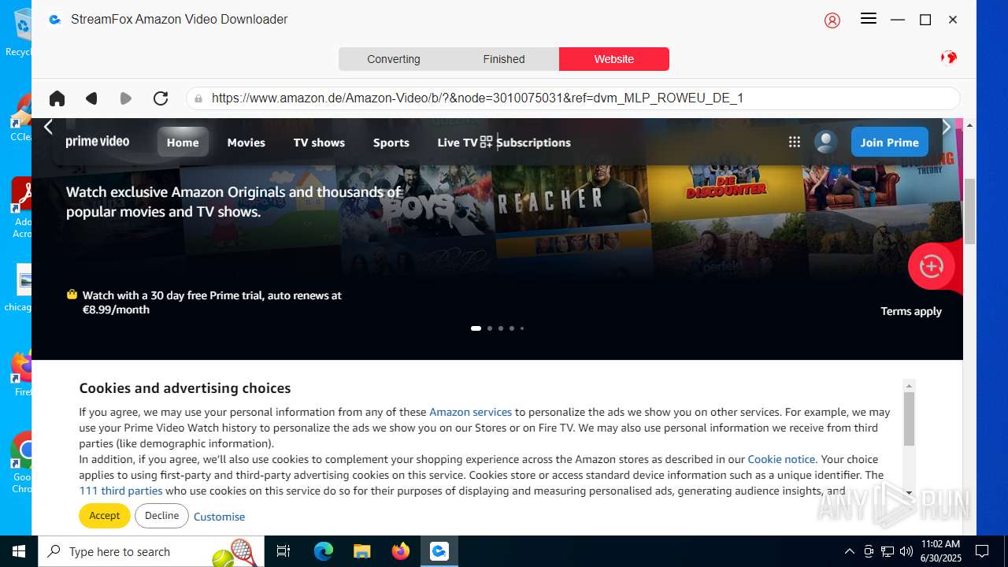The width and height of the screenshot is (1008, 567).
Task: Open the 111 third parties link
Action: (120, 491)
